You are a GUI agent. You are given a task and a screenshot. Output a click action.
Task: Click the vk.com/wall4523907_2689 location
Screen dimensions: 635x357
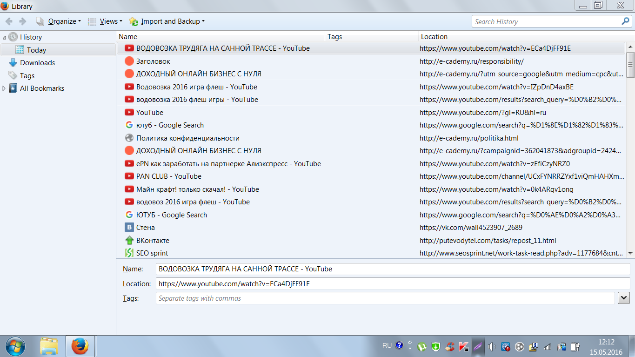coord(471,228)
